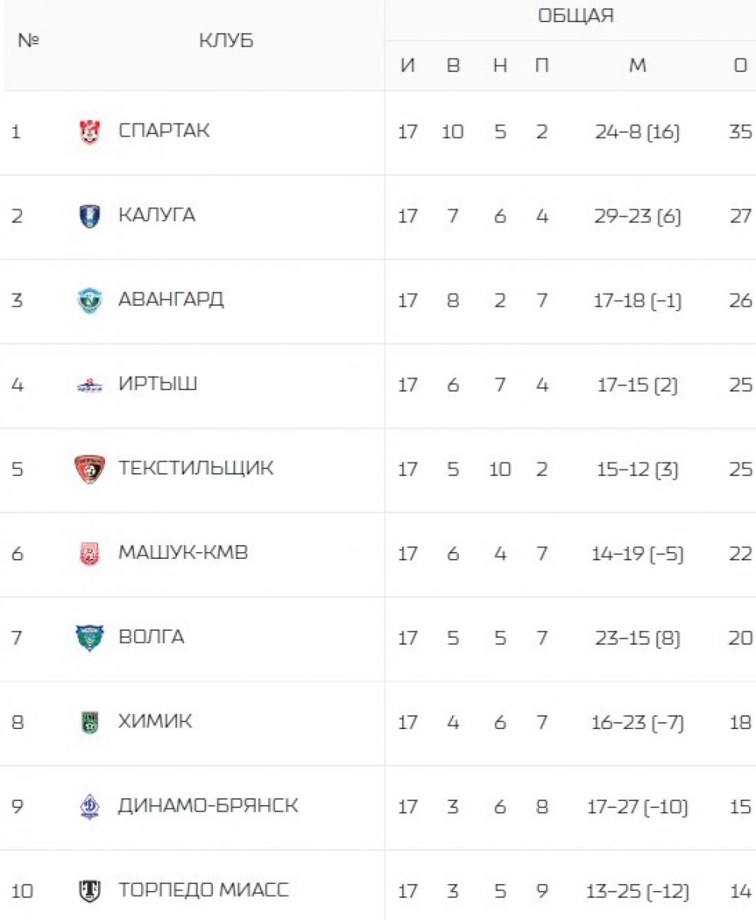Click the Волга club crest icon
756x920 pixels.
[x=90, y=638]
